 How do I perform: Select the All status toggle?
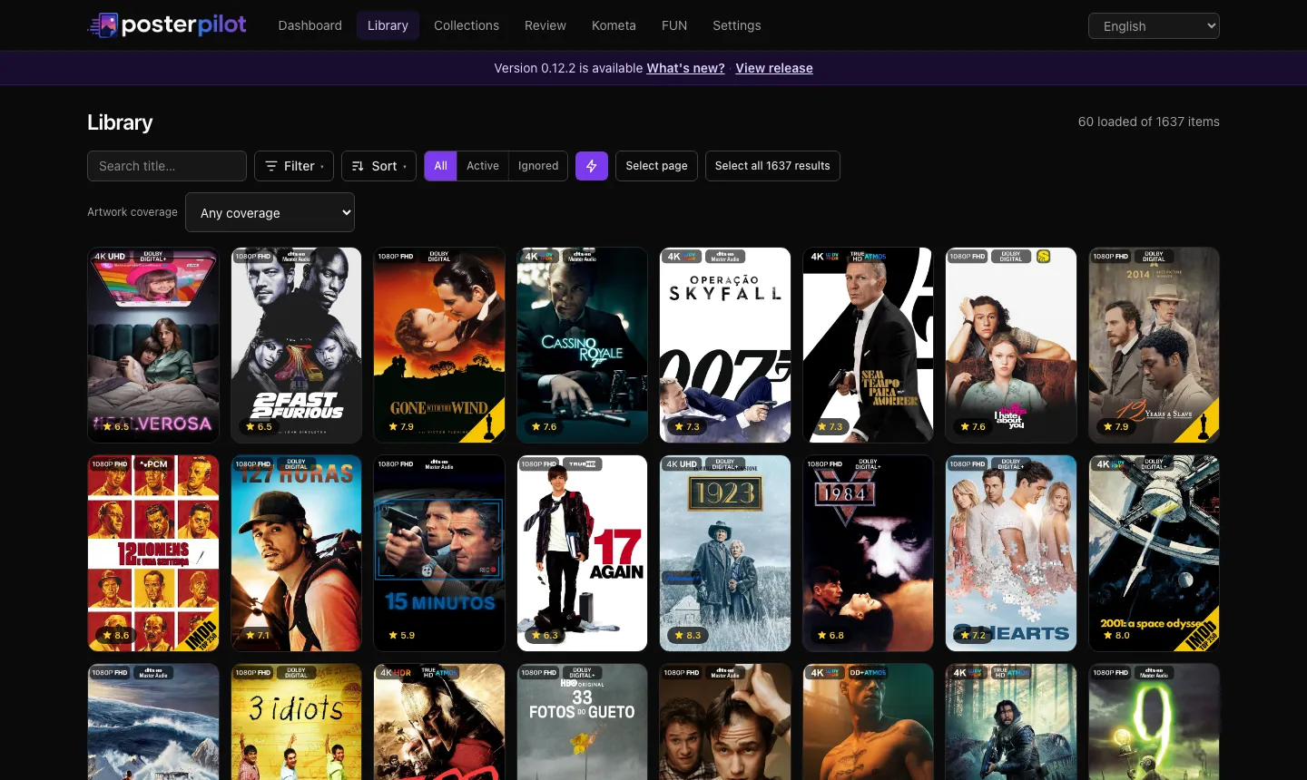[x=441, y=166]
